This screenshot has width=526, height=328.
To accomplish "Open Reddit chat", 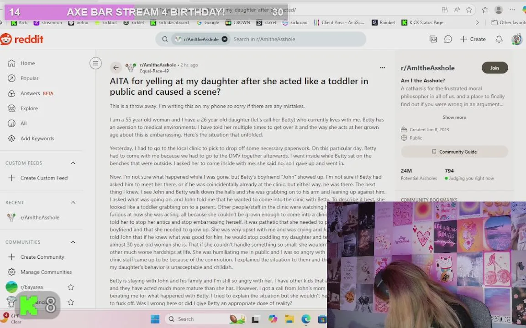I will click(x=448, y=39).
